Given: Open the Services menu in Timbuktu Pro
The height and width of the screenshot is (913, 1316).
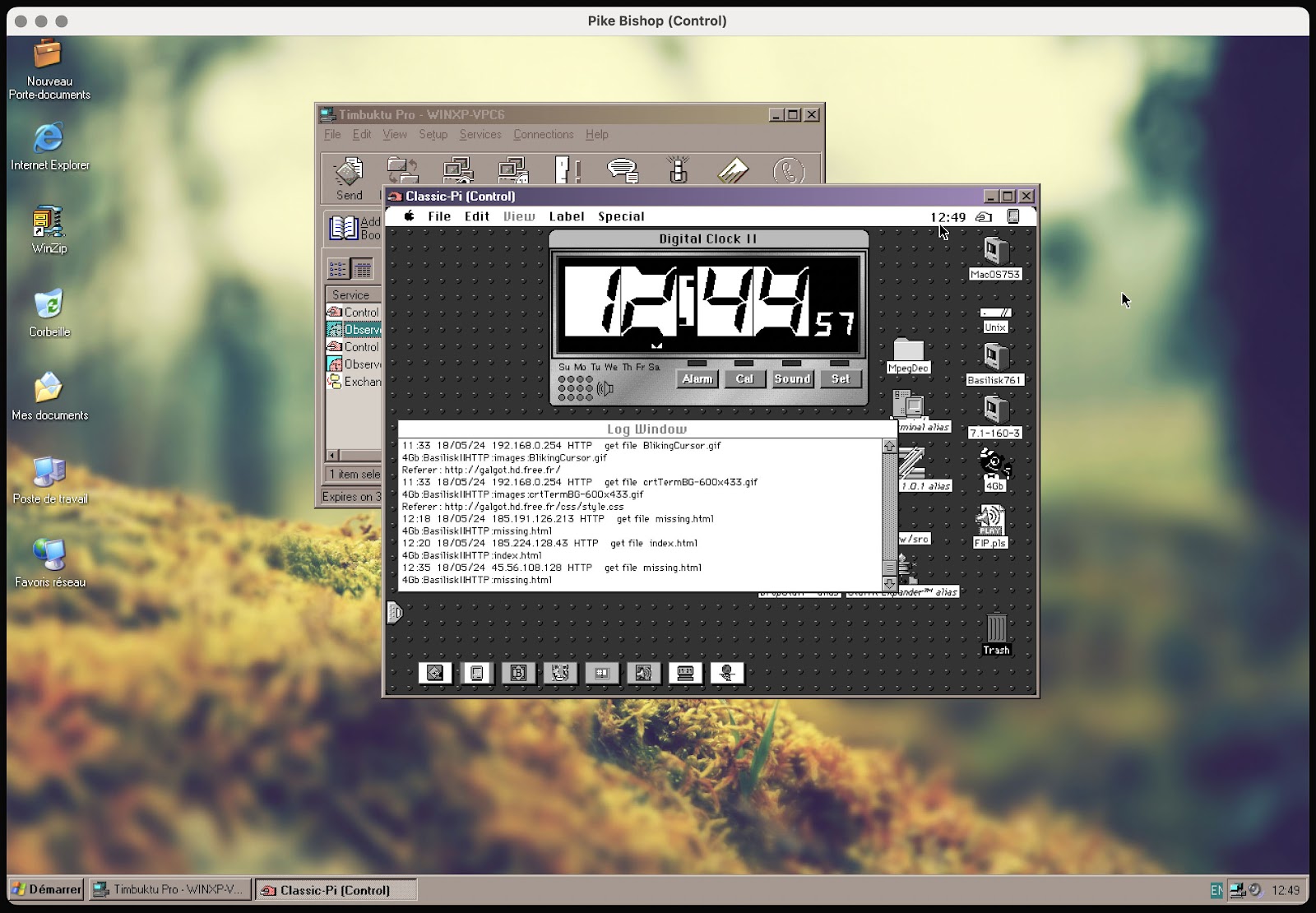Looking at the screenshot, I should point(480,134).
